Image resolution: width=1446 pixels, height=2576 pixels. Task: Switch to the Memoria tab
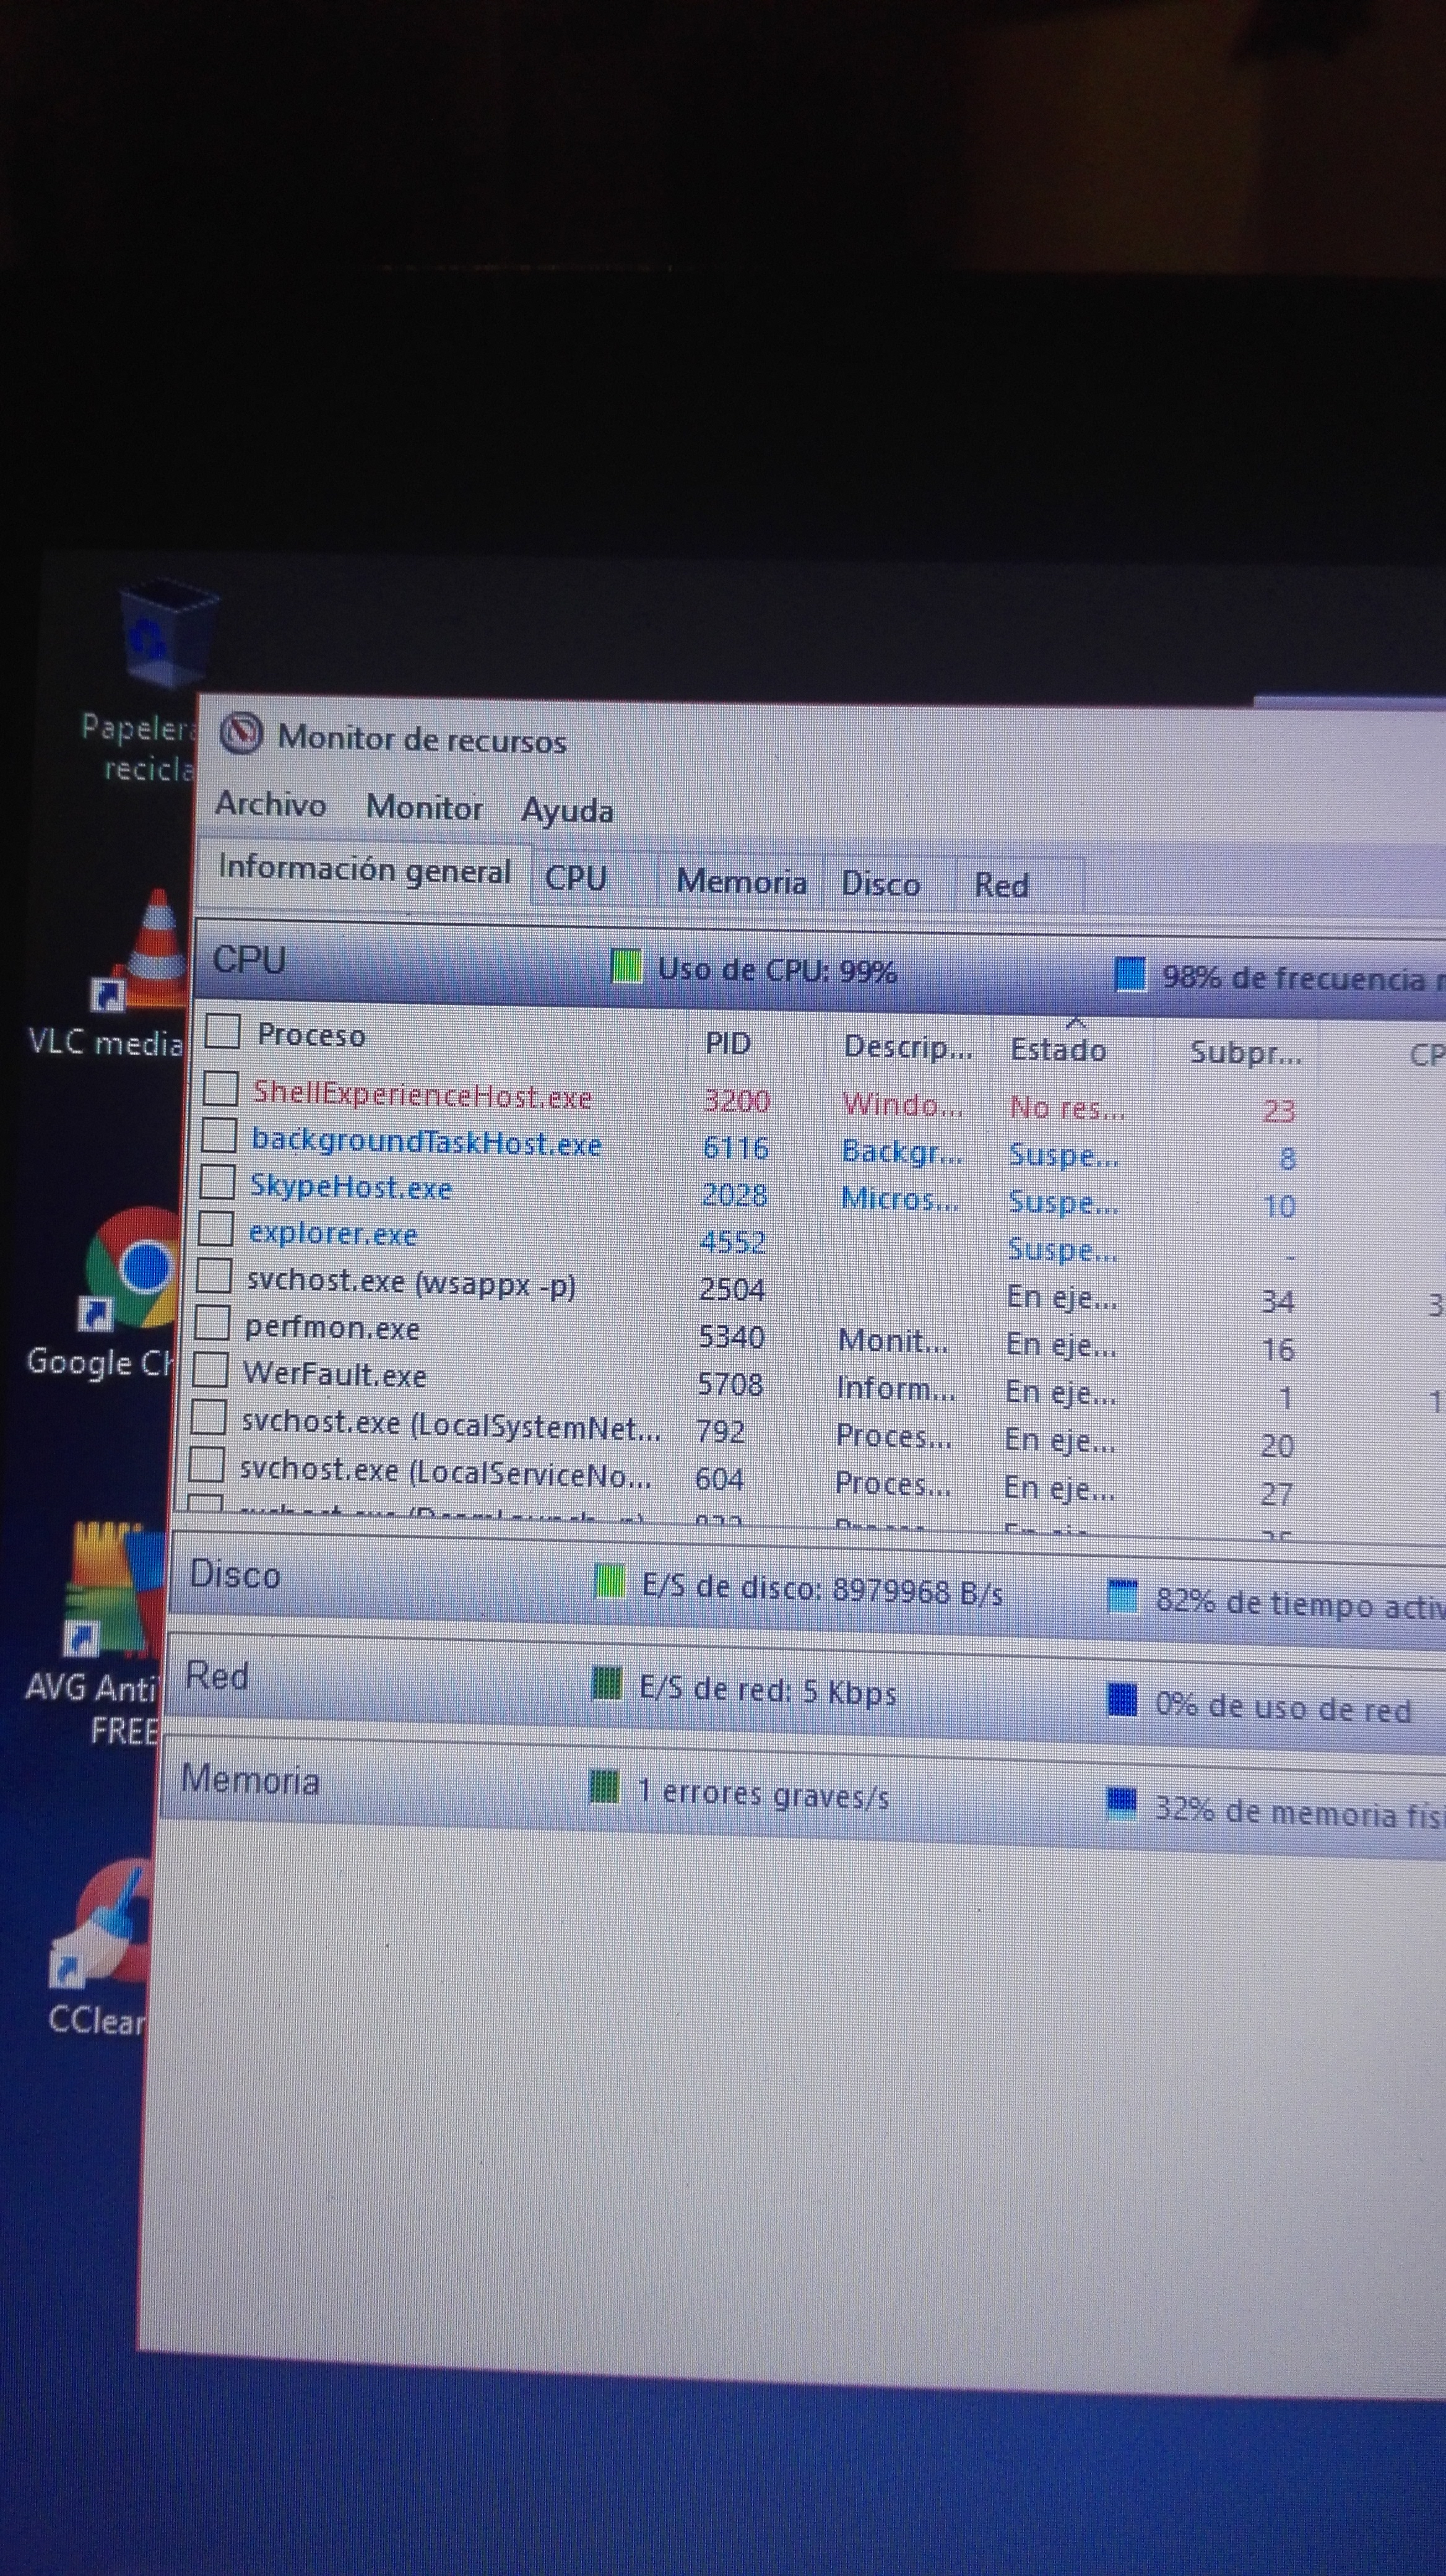pos(740,882)
